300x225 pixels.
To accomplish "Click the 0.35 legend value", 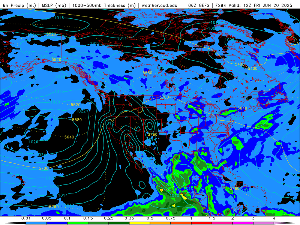I will pos(129,218).
